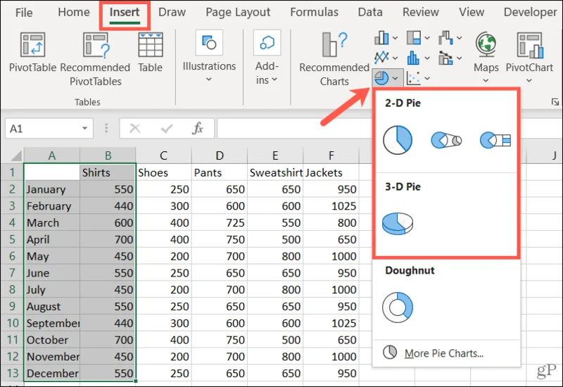Open the Developer tab
This screenshot has height=387, width=563.
coord(531,12)
